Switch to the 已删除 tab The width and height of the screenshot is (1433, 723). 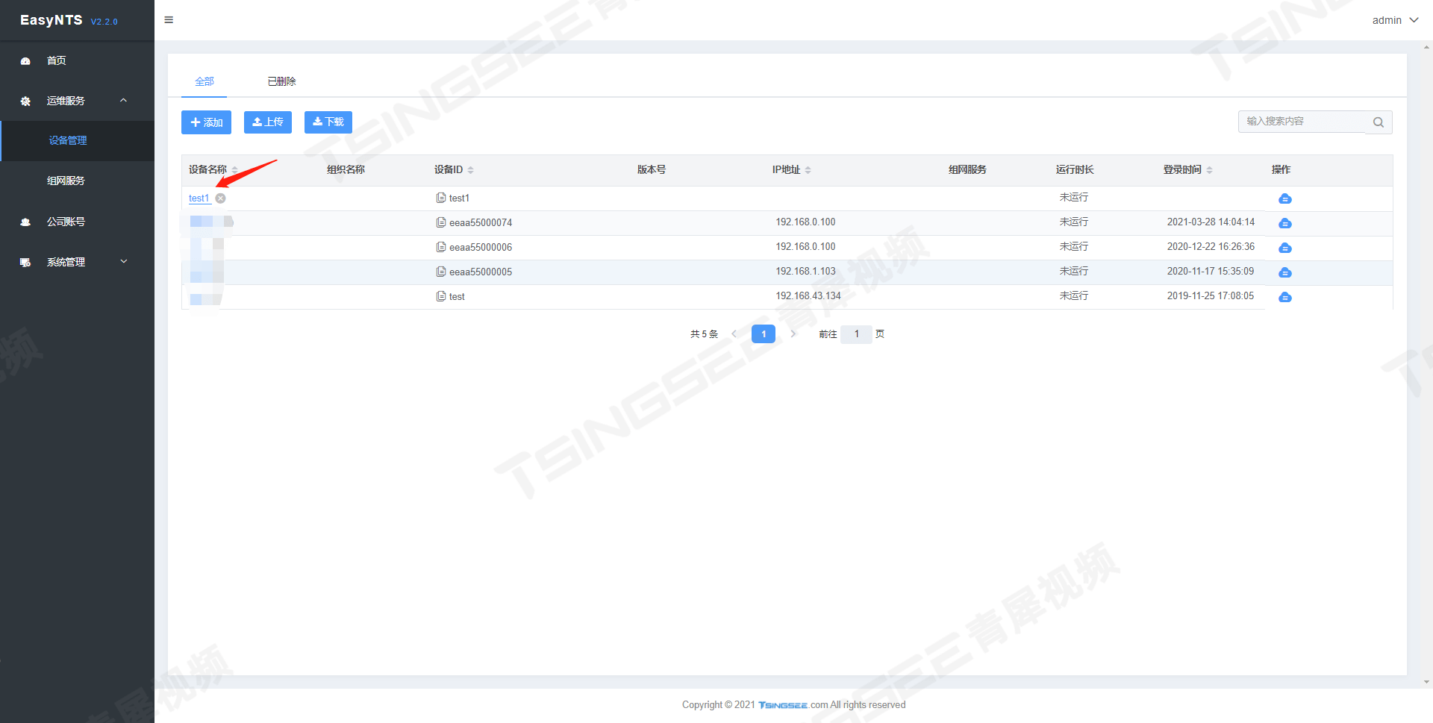click(282, 81)
